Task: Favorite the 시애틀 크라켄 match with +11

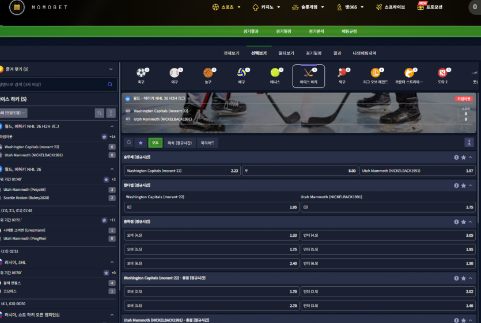Action: (104, 220)
